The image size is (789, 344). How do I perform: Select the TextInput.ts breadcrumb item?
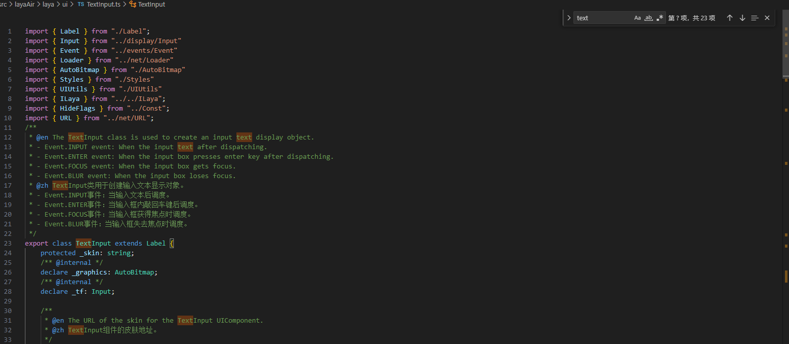103,4
